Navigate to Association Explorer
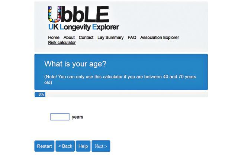This screenshot has width=238, height=155. click(160, 38)
